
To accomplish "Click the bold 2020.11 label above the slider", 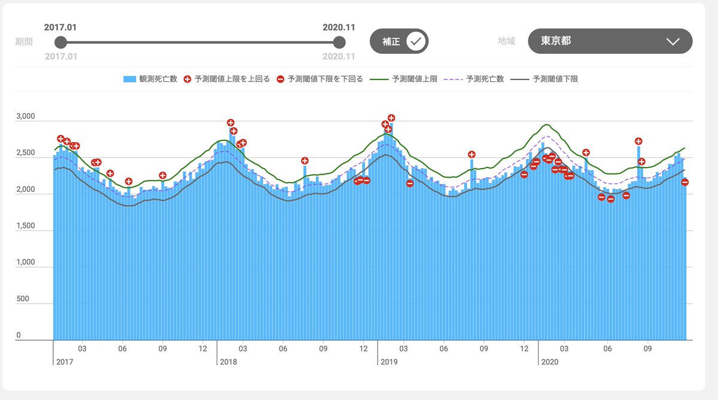I will pyautogui.click(x=339, y=27).
